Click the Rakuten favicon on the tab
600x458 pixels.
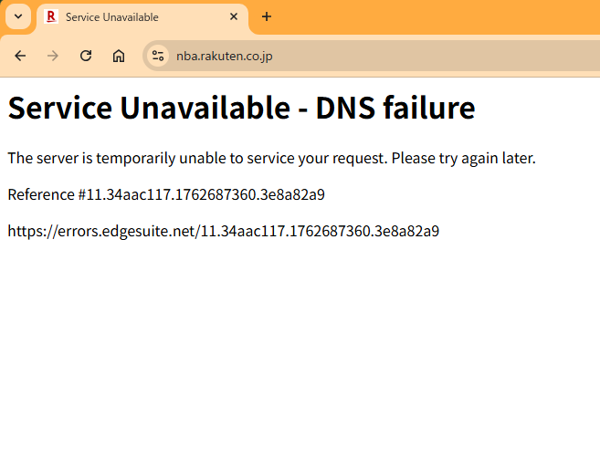[51, 16]
